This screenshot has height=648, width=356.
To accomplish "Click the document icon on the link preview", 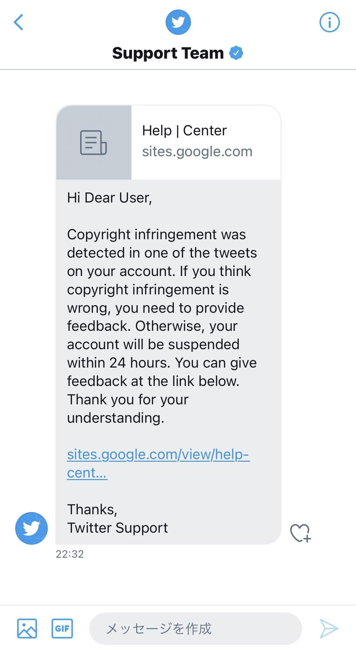I will 93,143.
